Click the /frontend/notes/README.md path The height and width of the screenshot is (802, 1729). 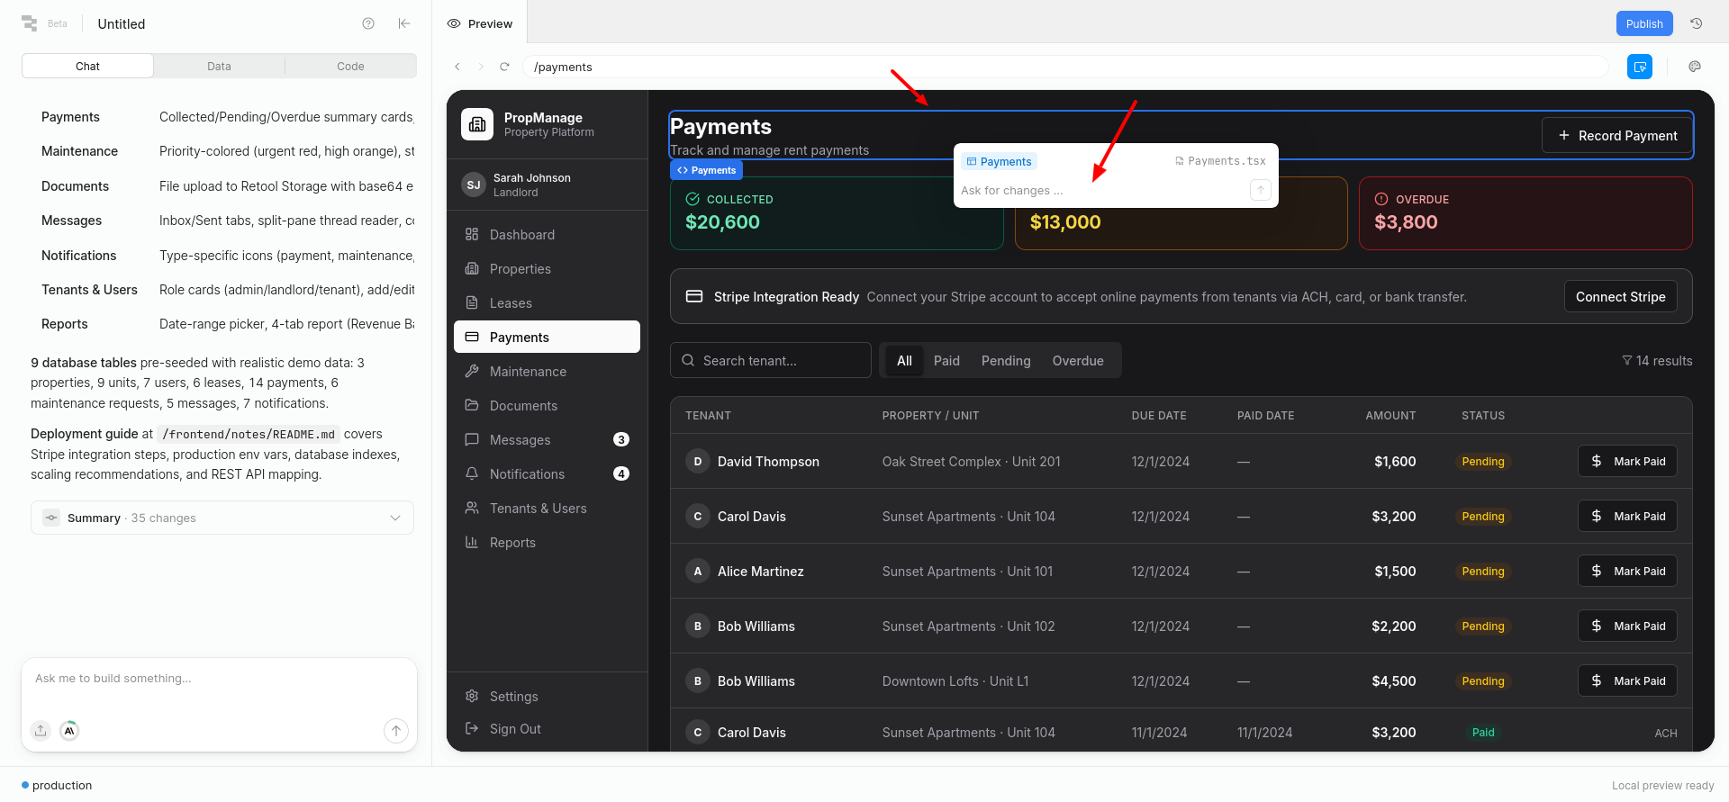pos(249,434)
